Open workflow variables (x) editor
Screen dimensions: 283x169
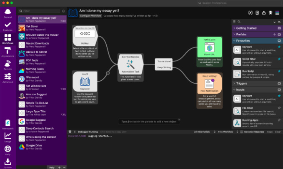point(250,12)
